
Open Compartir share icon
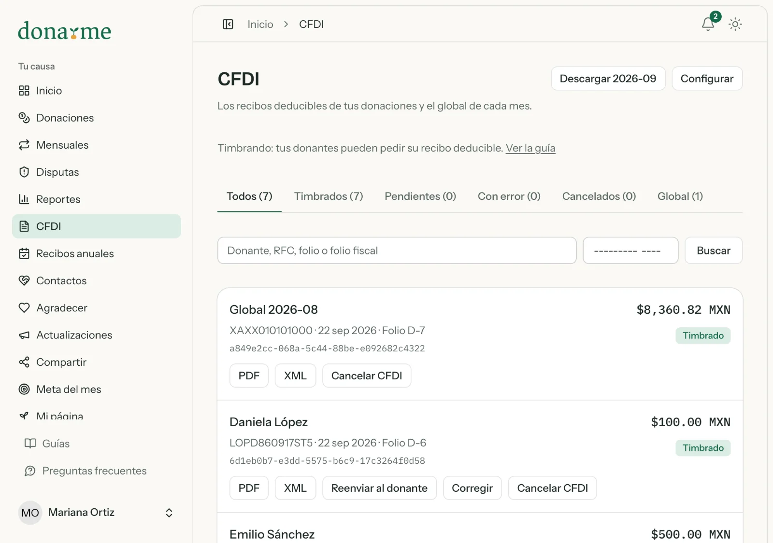coord(24,362)
